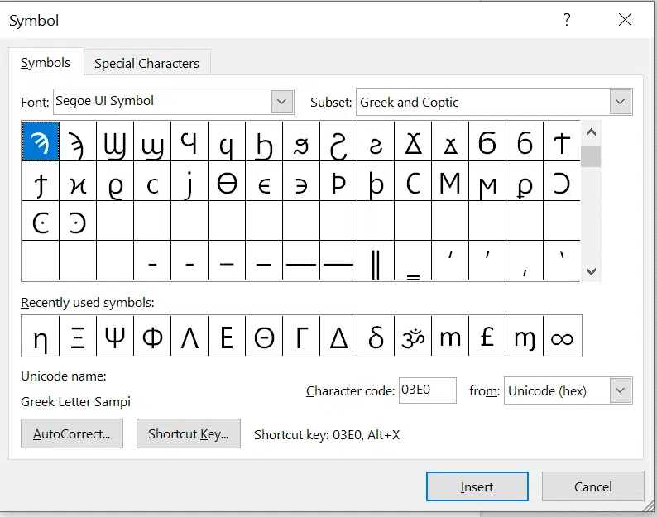Select the capital Shei symbol in top row
The image size is (657, 517).
click(x=115, y=141)
